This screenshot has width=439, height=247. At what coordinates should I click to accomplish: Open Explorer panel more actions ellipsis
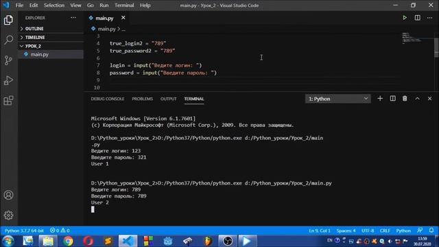click(73, 18)
